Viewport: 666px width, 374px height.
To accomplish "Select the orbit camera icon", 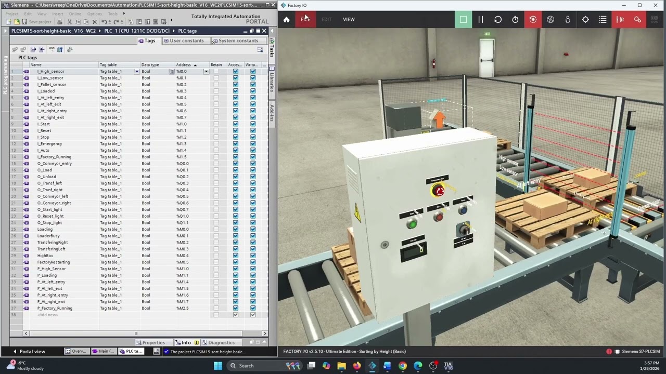I will click(533, 20).
